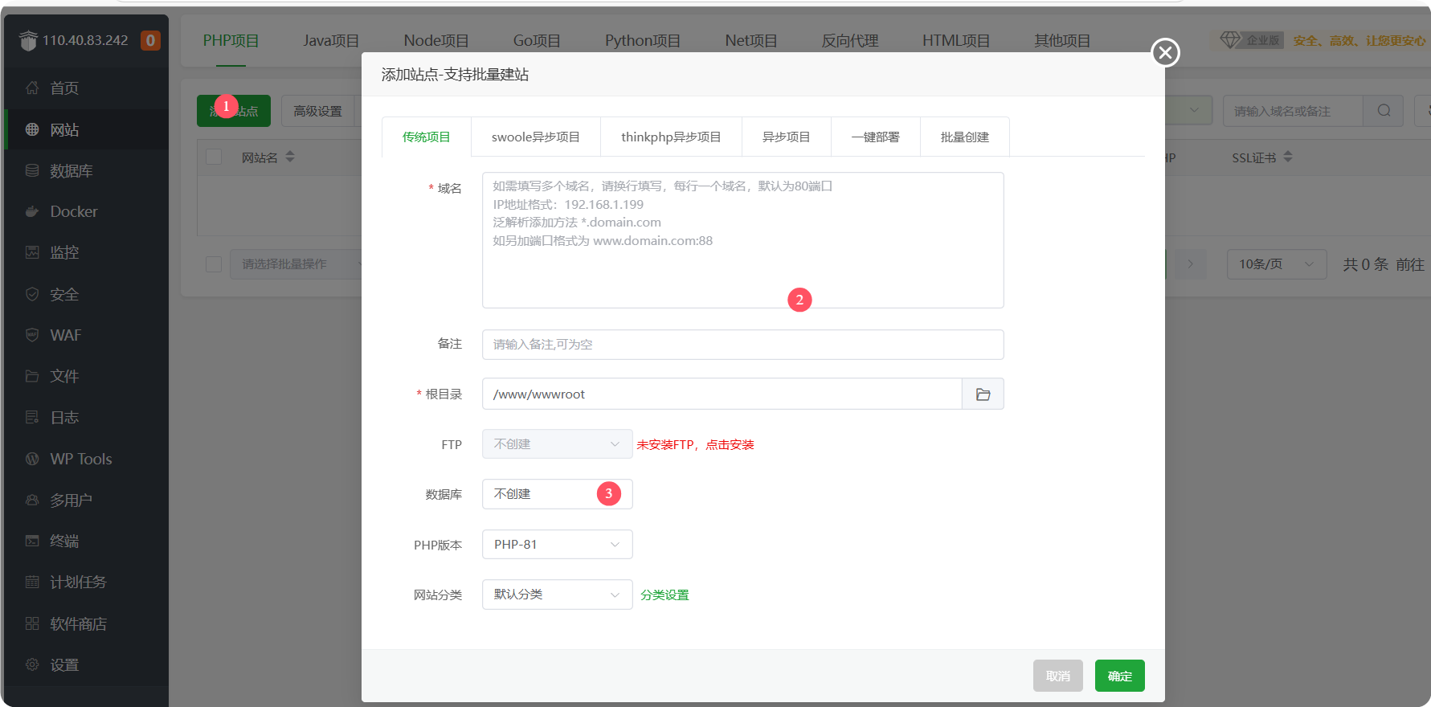Viewport: 1431px width, 707px height.
Task: Click the green 确定 confirm button
Action: click(1119, 676)
